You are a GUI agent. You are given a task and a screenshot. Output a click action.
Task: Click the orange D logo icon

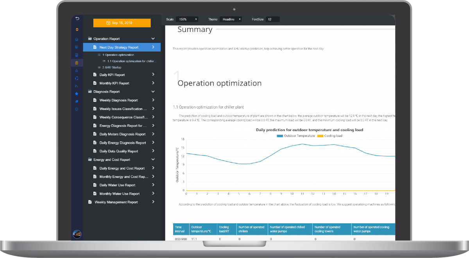[77, 30]
